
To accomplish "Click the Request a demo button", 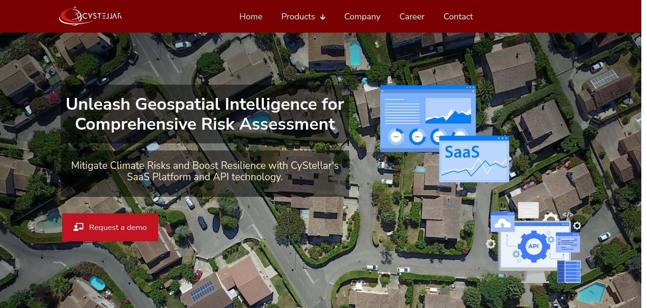I will click(110, 228).
